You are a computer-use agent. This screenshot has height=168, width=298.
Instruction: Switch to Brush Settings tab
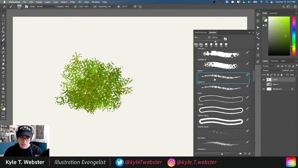201,32
